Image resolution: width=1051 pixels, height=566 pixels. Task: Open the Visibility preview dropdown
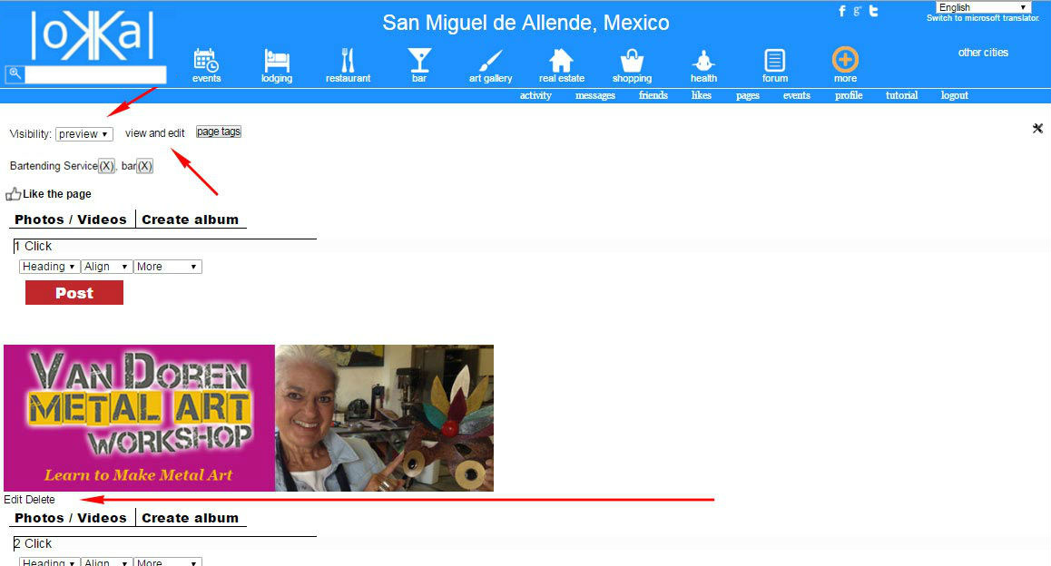pos(83,134)
